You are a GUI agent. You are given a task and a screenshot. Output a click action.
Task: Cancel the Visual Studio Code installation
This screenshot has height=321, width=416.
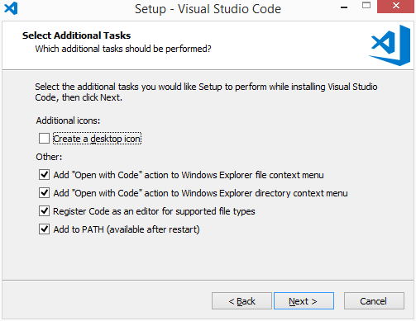coord(374,301)
